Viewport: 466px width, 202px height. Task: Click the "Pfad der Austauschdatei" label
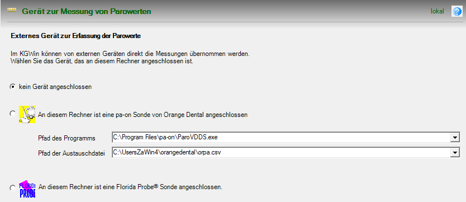[72, 153]
